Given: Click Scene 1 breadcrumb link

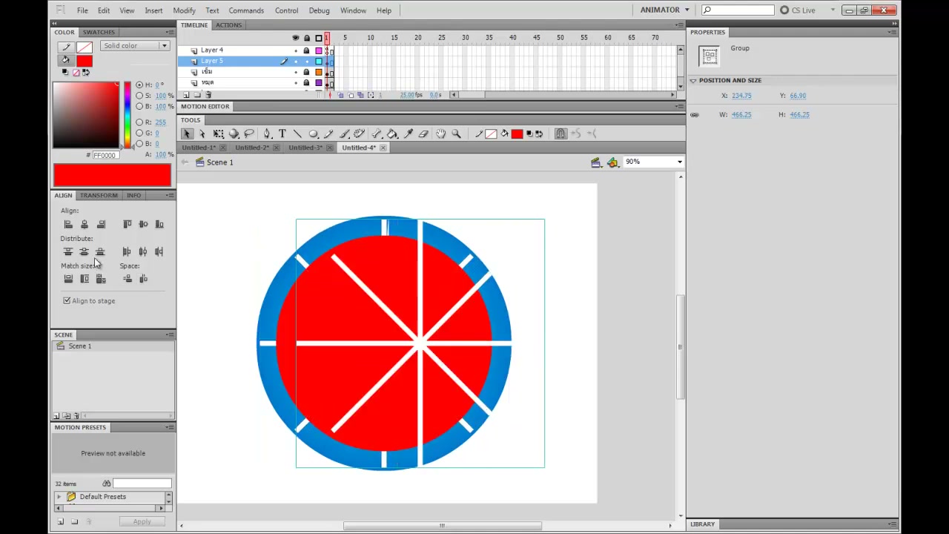Looking at the screenshot, I should point(220,162).
